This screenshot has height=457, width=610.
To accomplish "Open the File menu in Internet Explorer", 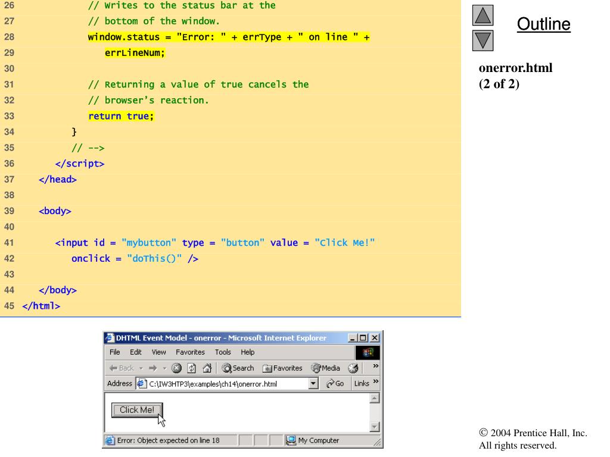I will (115, 352).
